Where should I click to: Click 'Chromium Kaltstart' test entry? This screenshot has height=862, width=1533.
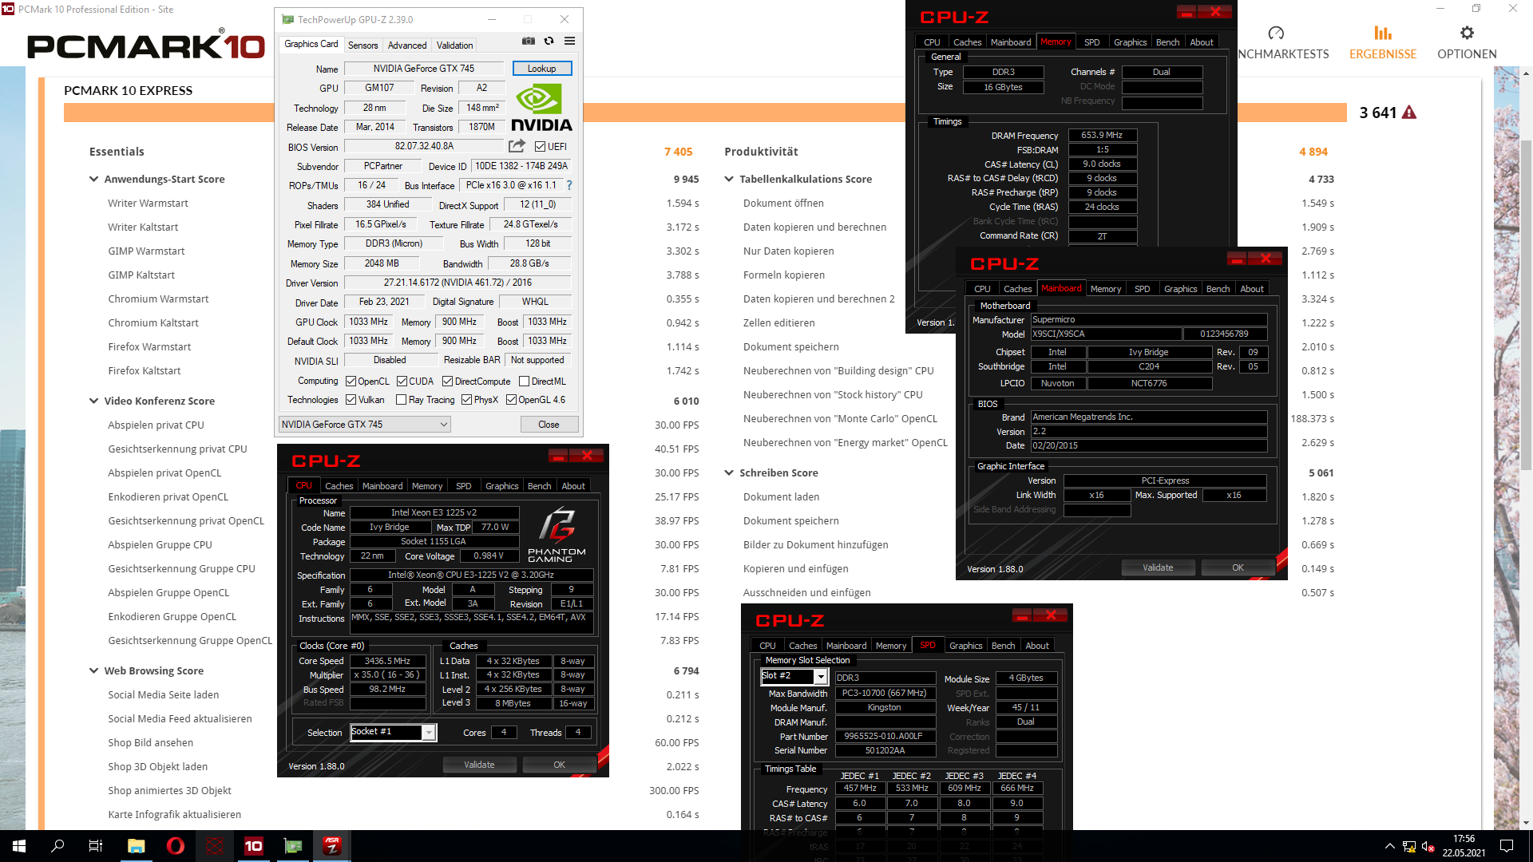click(x=153, y=323)
